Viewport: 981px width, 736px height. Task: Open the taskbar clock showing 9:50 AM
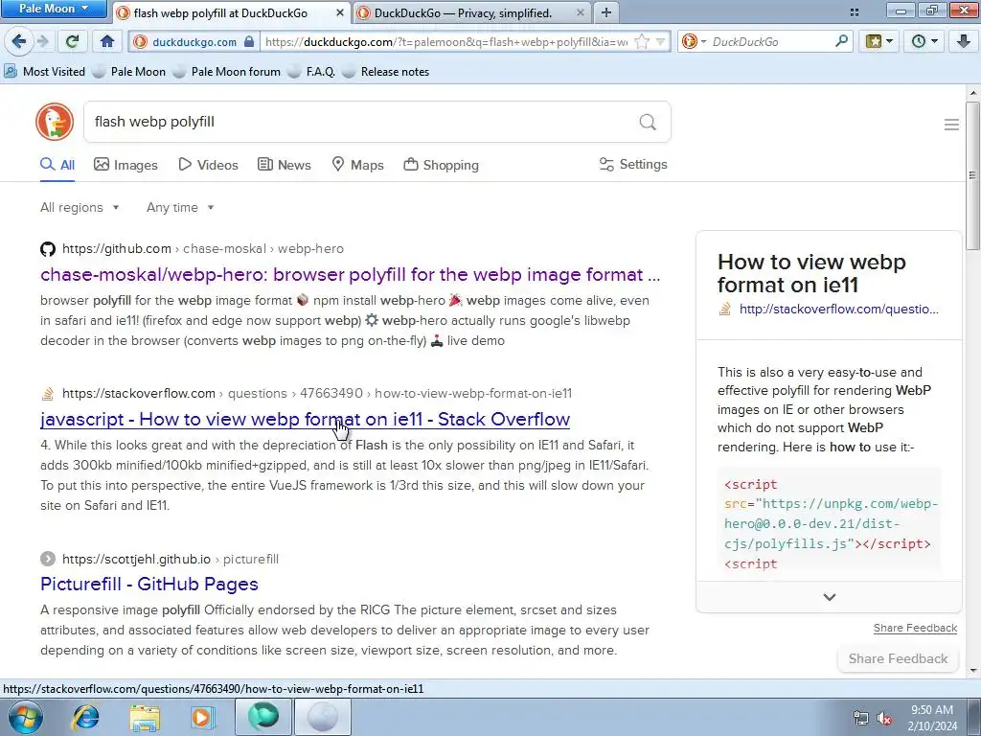(932, 718)
